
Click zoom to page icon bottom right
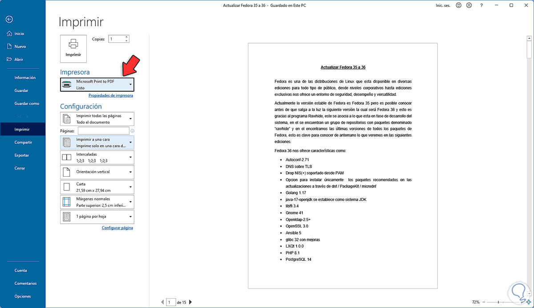529,302
